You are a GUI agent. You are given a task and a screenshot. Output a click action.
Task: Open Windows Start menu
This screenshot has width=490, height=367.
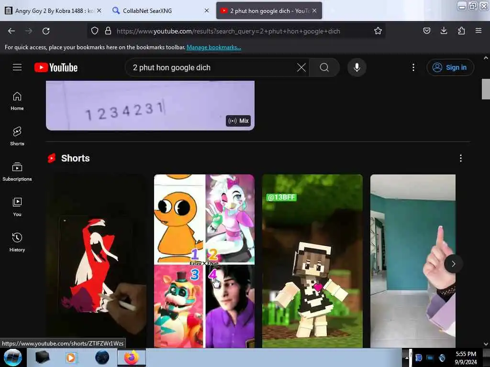coord(12,357)
